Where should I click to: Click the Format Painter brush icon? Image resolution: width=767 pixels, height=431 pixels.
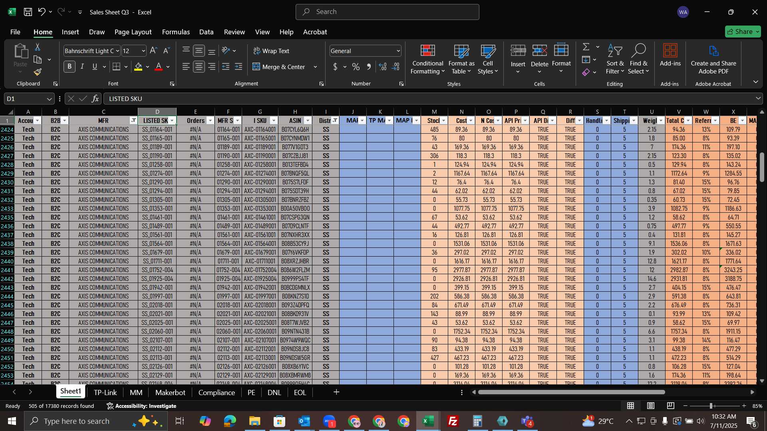click(x=38, y=72)
